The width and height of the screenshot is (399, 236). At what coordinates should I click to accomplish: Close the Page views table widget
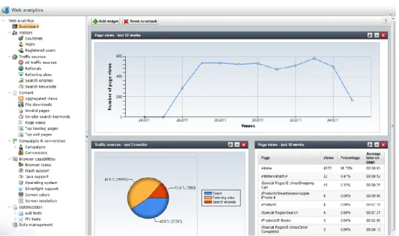point(383,144)
